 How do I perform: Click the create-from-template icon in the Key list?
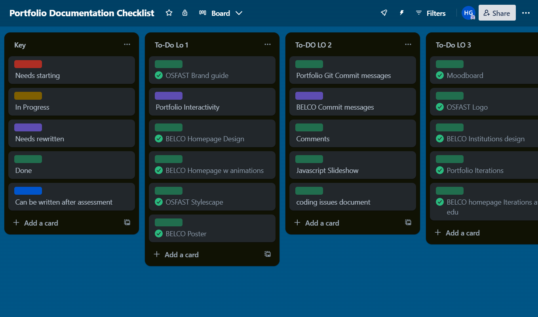pos(127,222)
